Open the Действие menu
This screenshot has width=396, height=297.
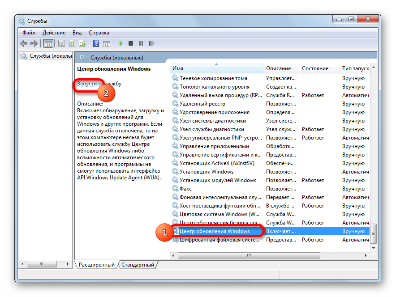[54, 33]
